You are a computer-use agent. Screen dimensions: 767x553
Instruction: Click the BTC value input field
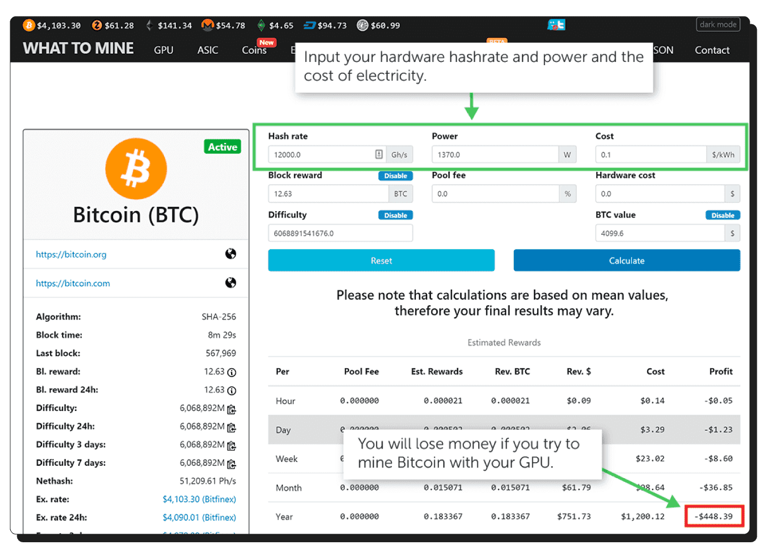tap(660, 233)
